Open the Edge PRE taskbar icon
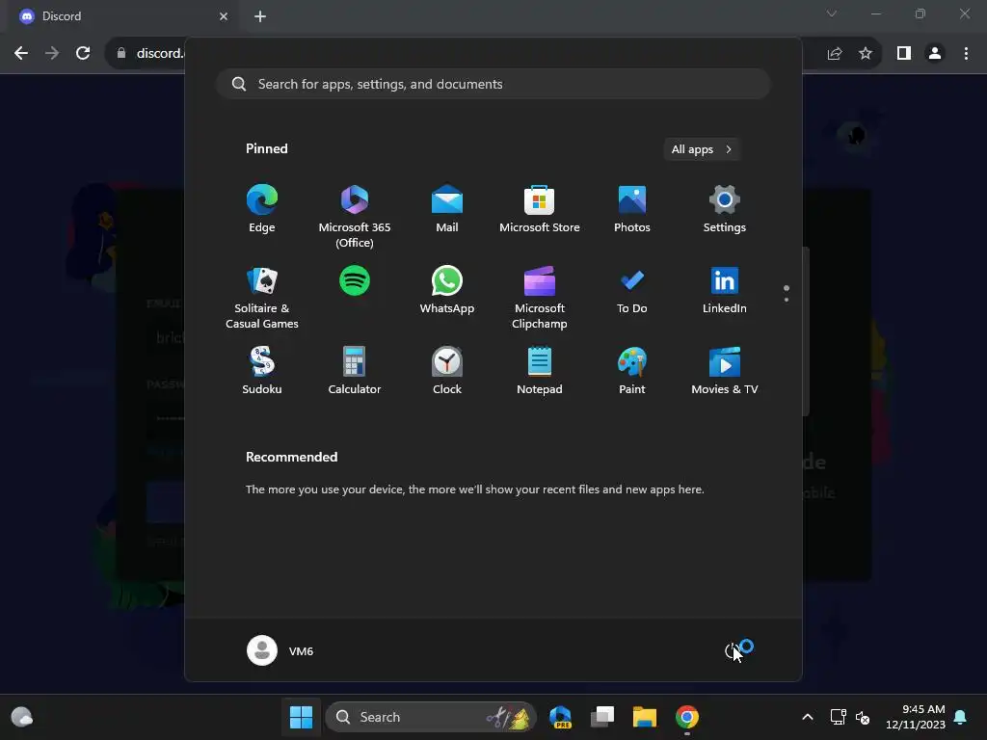Viewport: 987px width, 740px height. coord(560,717)
